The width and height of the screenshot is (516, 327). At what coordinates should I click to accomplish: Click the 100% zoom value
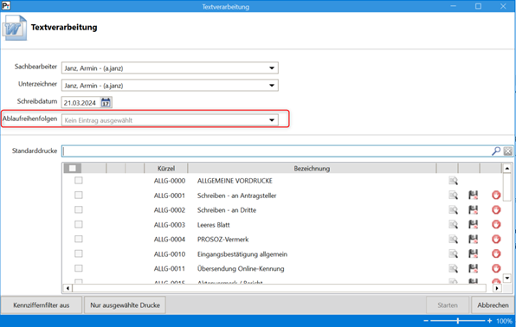(x=504, y=321)
